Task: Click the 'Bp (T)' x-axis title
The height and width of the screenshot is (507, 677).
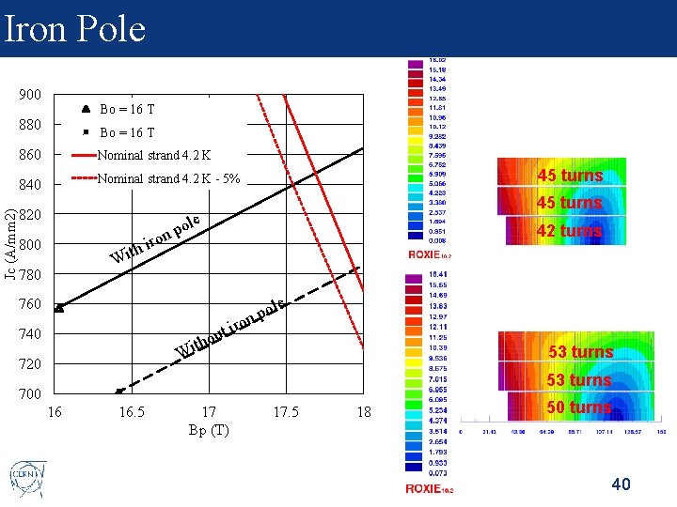Action: point(209,430)
